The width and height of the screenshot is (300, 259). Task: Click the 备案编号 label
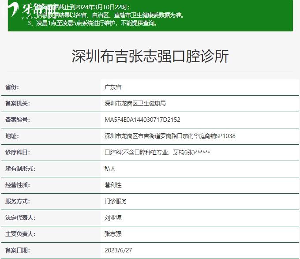[18, 120]
